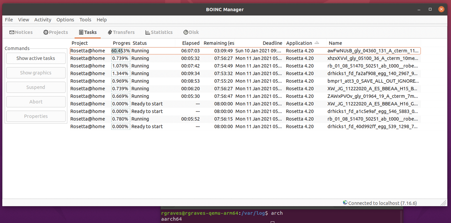
Task: Click the connection status globe icon
Action: (x=345, y=202)
